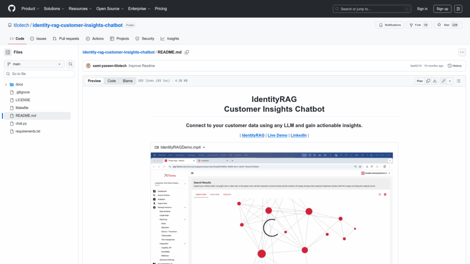Open the global navigation settings icon at top right
This screenshot has width=470, height=264.
(x=458, y=9)
